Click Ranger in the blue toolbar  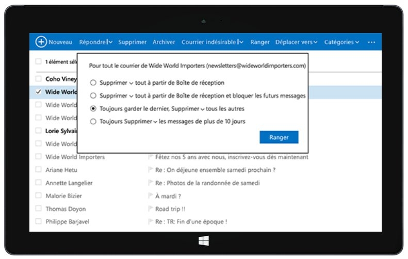point(259,42)
